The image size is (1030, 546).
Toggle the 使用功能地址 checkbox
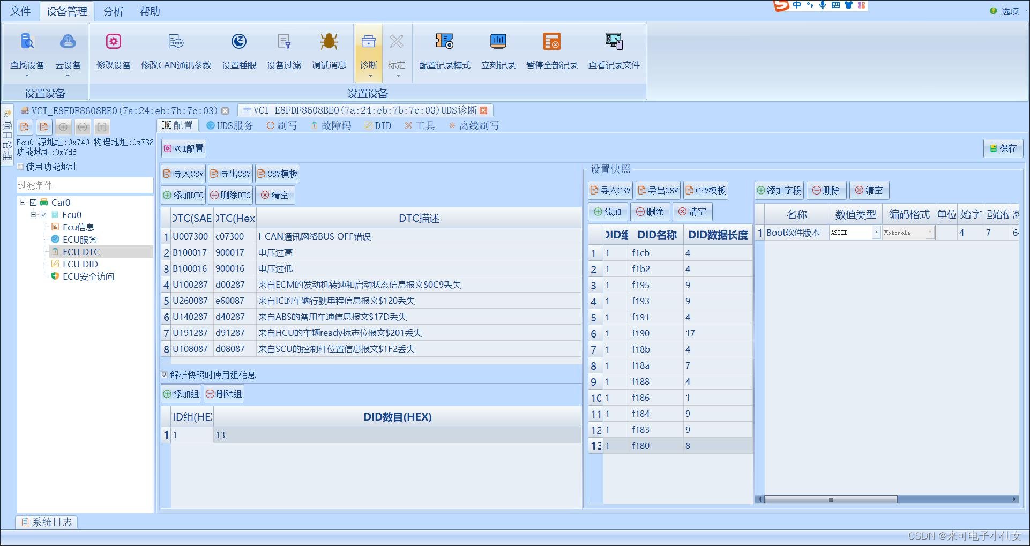(x=20, y=167)
